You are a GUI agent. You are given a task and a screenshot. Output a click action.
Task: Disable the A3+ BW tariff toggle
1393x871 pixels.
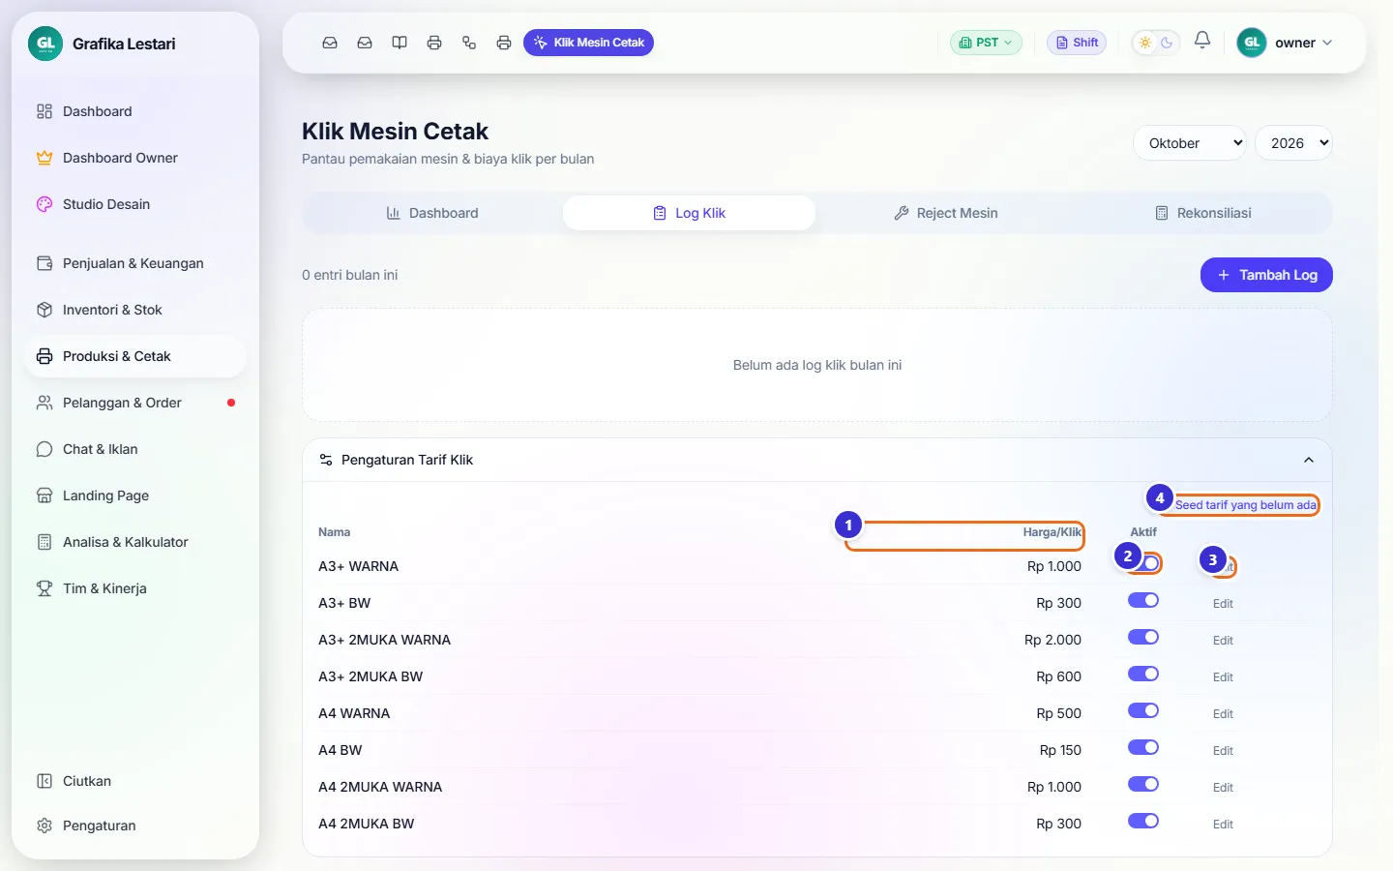(1143, 600)
